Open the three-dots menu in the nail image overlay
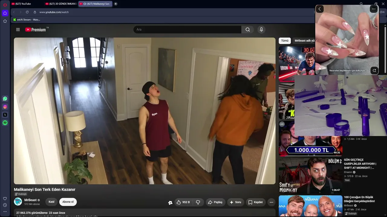 (374, 9)
